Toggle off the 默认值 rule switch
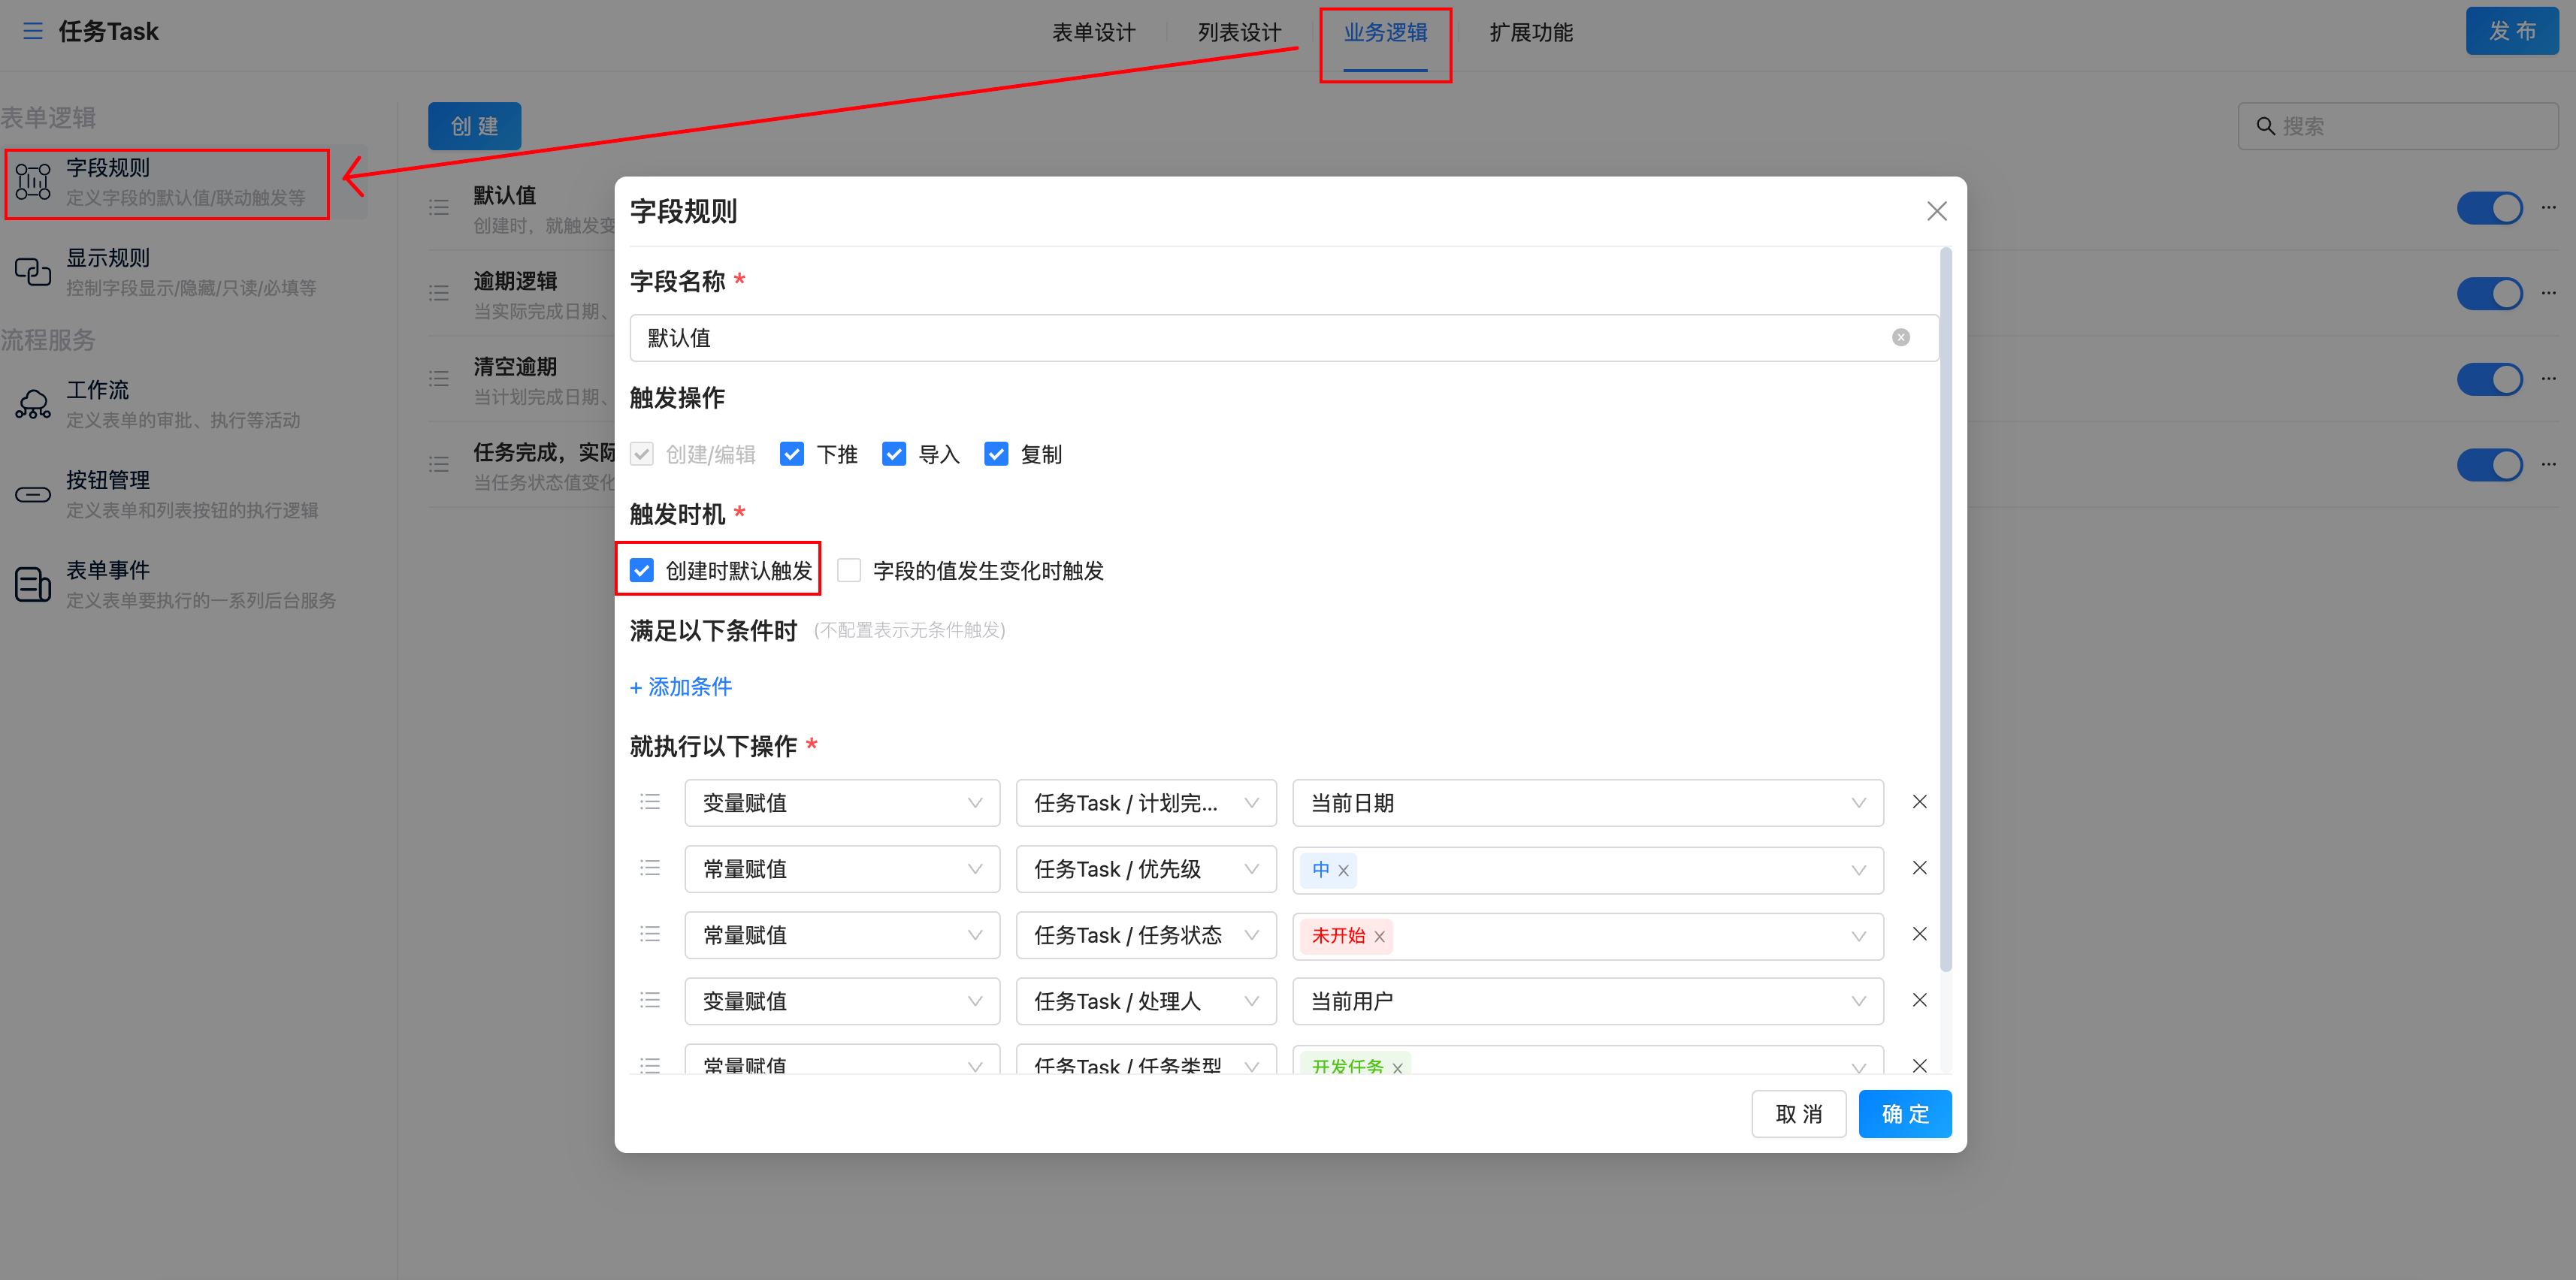 tap(2489, 208)
